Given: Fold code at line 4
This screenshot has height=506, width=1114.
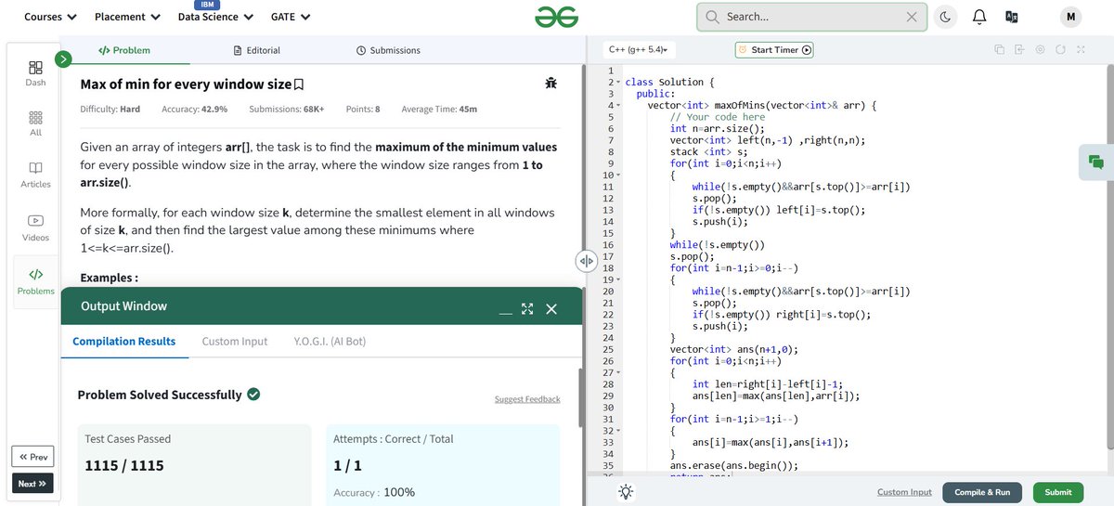Looking at the screenshot, I should point(618,106).
